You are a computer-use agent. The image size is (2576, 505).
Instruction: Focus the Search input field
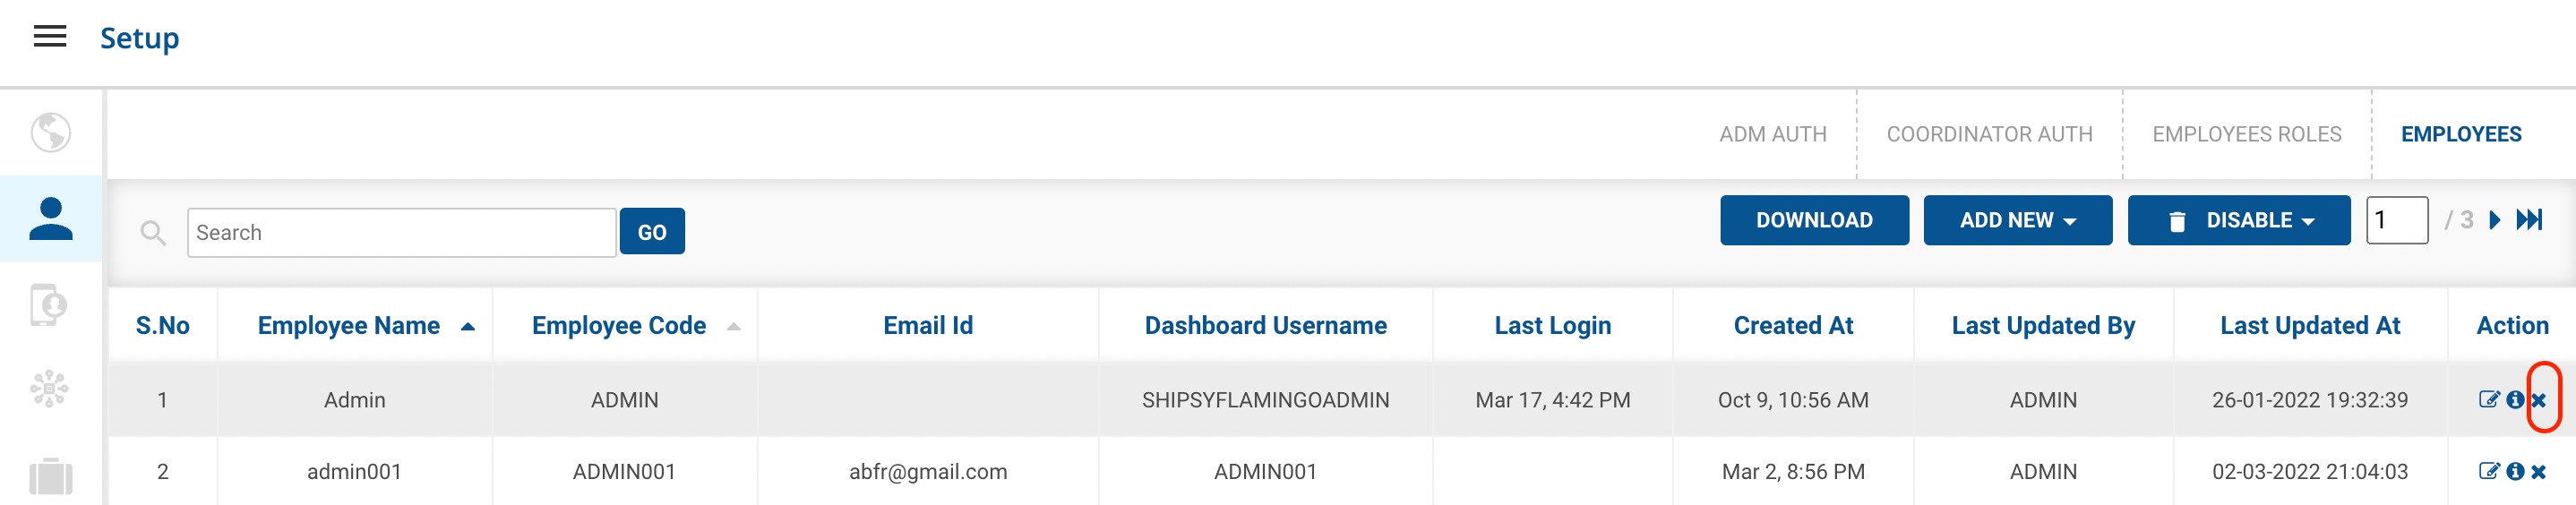(401, 233)
